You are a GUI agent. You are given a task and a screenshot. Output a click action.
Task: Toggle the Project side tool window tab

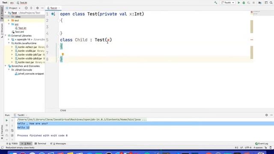click(2, 13)
